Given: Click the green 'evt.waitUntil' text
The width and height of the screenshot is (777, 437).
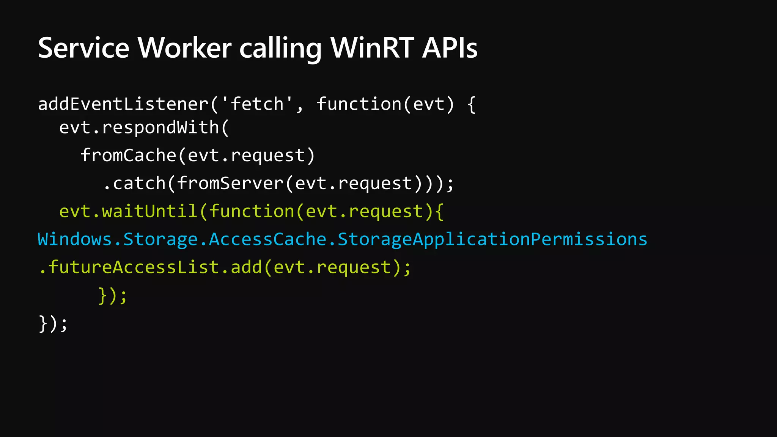Looking at the screenshot, I should click(x=128, y=212).
